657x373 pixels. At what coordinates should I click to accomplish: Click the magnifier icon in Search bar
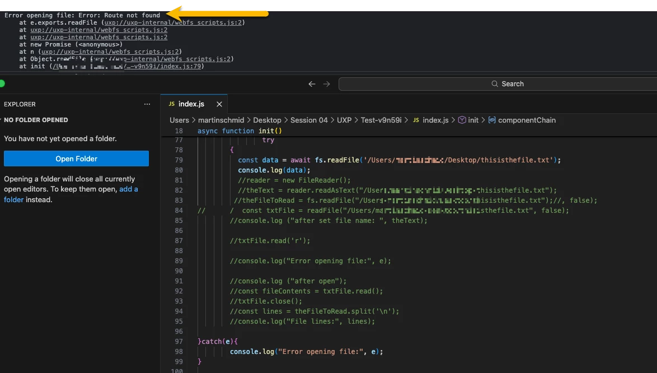[x=494, y=84]
